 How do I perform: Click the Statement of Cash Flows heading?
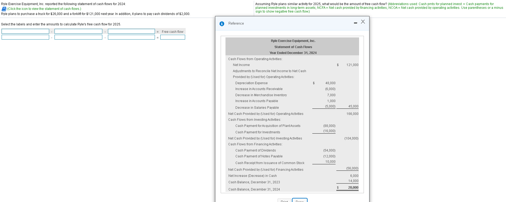click(x=293, y=47)
